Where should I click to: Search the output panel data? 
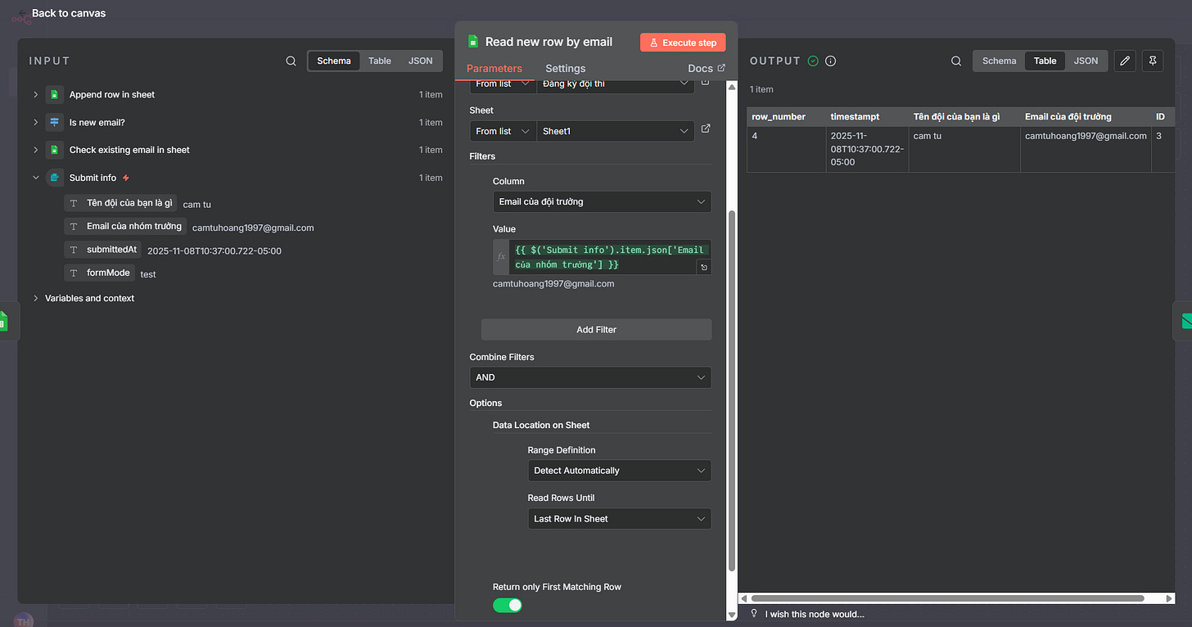[956, 61]
